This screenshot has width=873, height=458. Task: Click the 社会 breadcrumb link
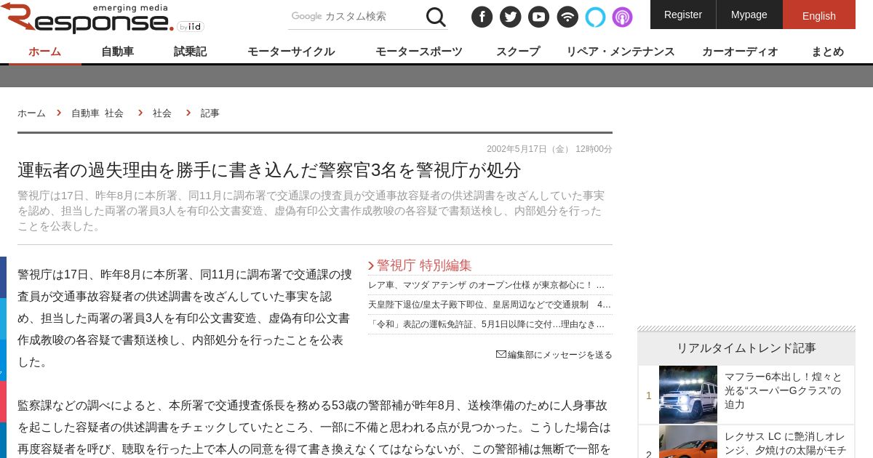click(162, 113)
